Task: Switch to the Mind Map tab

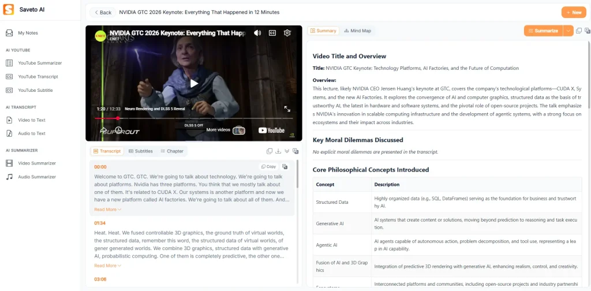Action: [x=357, y=31]
